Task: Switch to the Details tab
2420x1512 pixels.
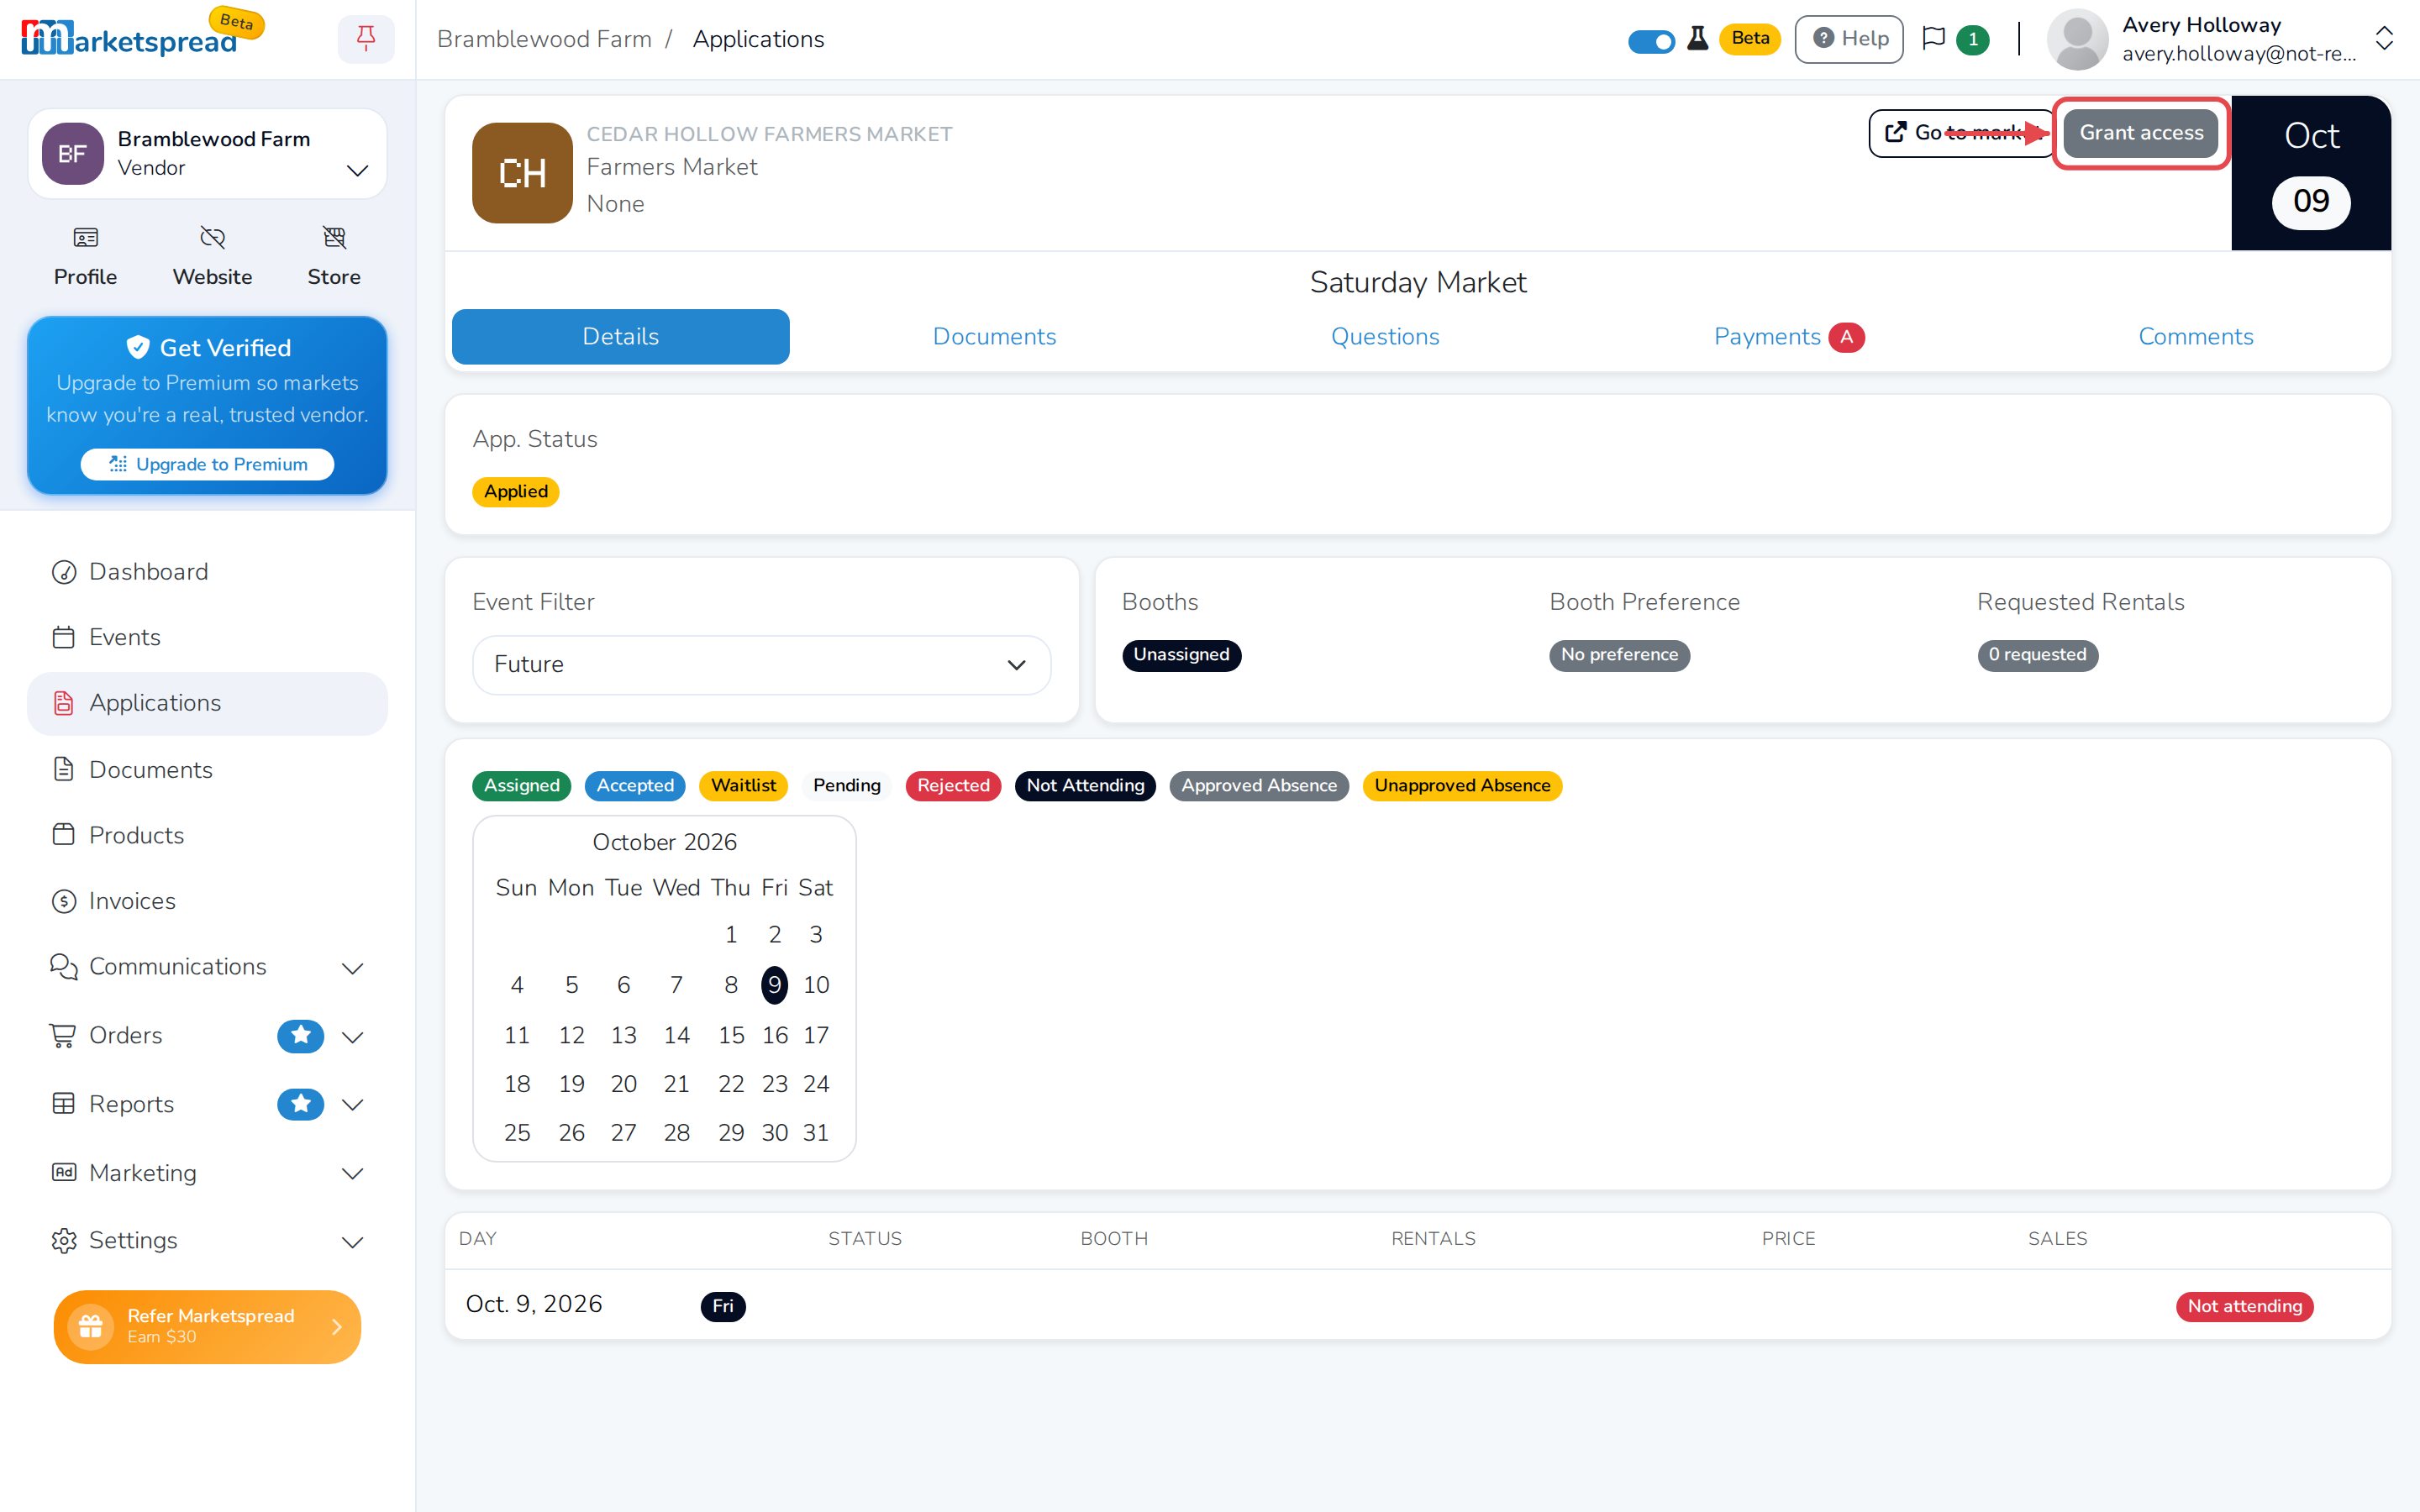Action: point(620,337)
